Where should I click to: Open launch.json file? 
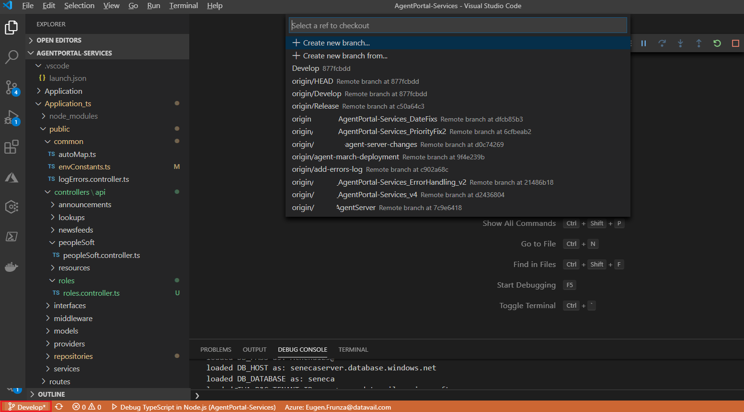[107, 78]
